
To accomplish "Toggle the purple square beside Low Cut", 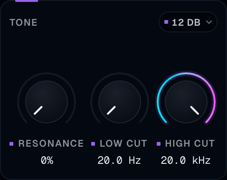I will tap(93, 144).
